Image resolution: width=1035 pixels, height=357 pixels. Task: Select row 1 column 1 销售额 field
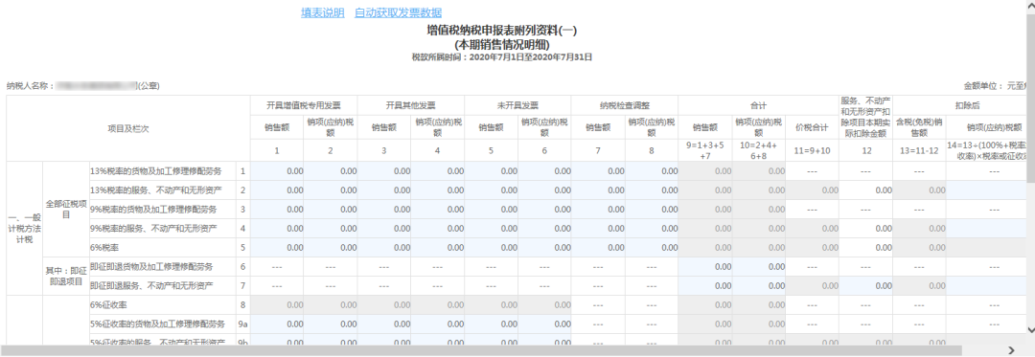(x=277, y=171)
